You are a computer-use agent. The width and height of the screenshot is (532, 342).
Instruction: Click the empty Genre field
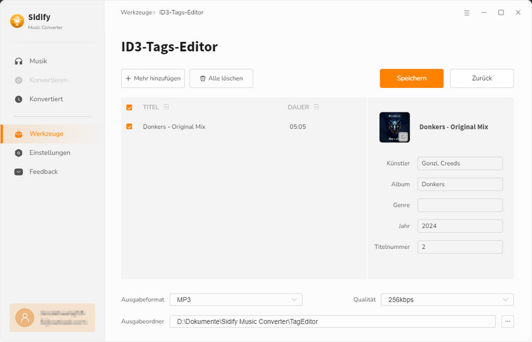click(x=460, y=205)
